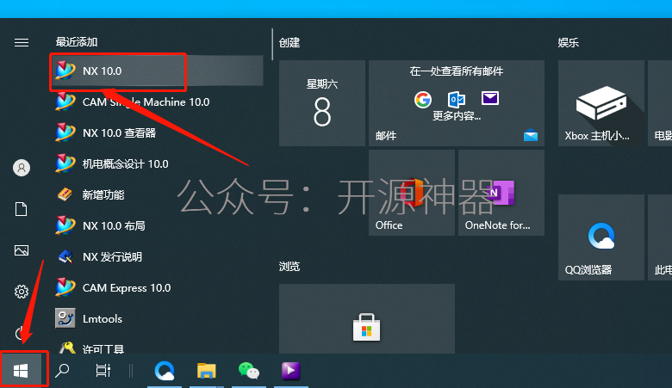Click the 最近添加 heading
This screenshot has height=388, width=672.
(x=77, y=42)
